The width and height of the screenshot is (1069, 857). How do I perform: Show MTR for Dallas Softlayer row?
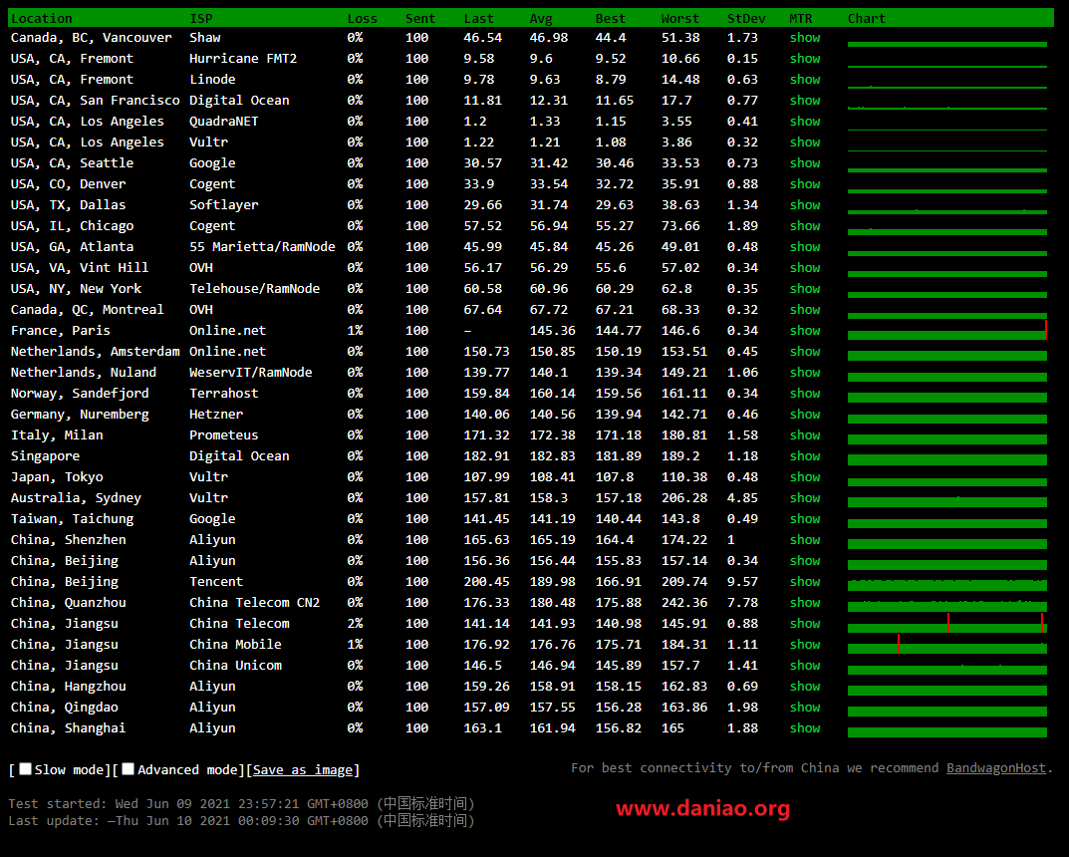click(x=804, y=205)
